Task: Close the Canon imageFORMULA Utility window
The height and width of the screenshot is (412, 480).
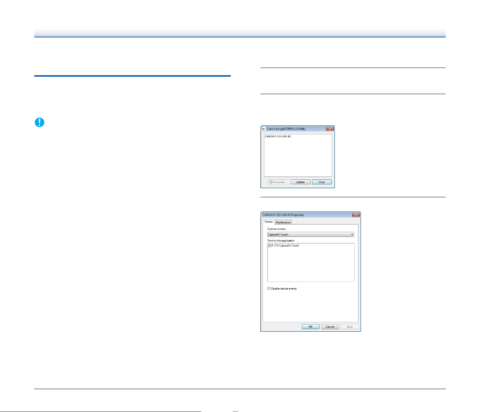Action: 330,129
